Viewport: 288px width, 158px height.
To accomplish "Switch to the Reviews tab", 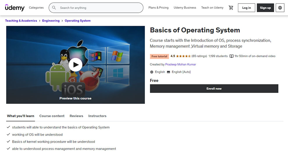I will tap(77, 116).
